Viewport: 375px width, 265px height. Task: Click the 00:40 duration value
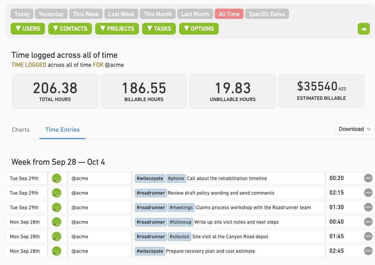pyautogui.click(x=336, y=222)
